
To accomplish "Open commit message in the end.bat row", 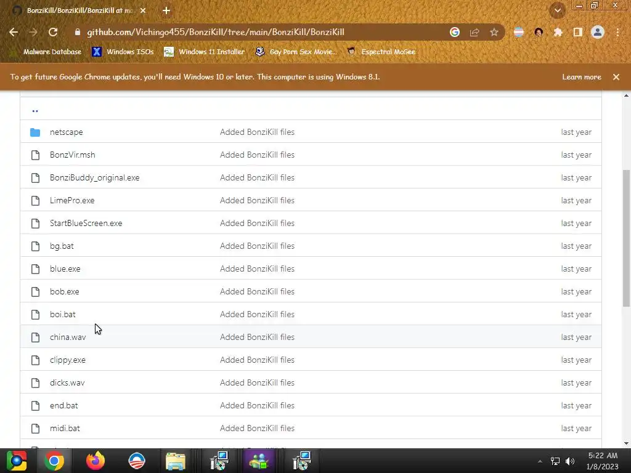I will [257, 405].
